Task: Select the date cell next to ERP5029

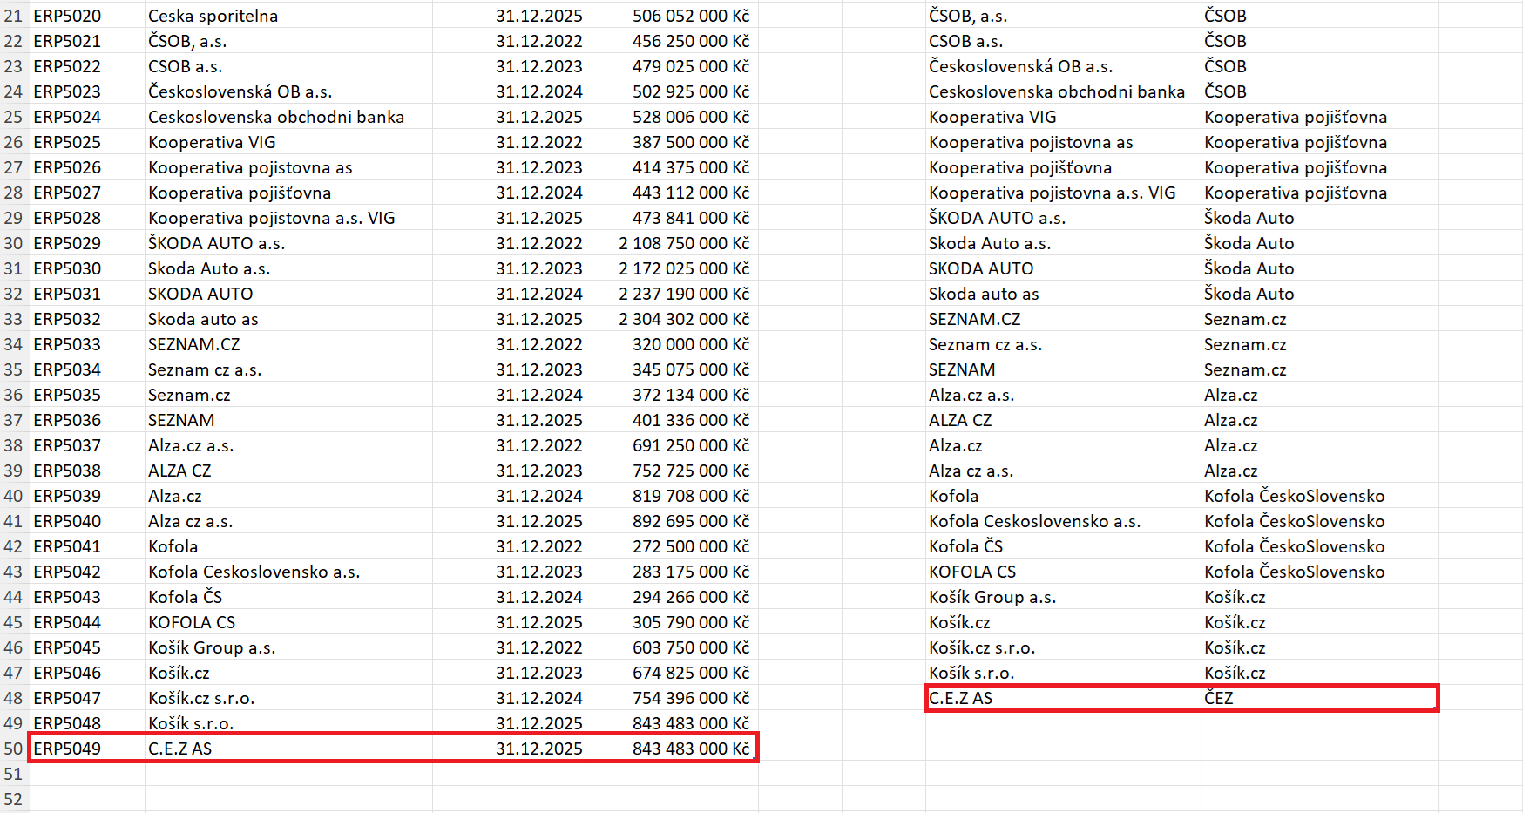Action: (538, 243)
